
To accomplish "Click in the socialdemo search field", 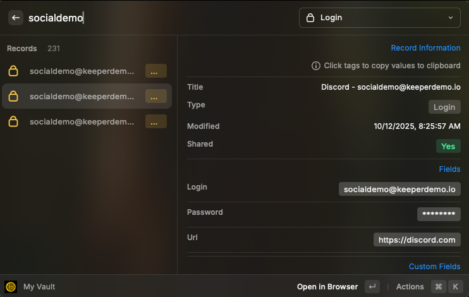I will 158,18.
